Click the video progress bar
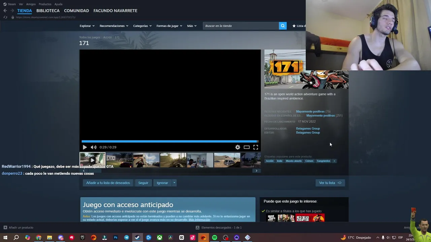Screen dimensions: 431x242 click(x=170, y=142)
